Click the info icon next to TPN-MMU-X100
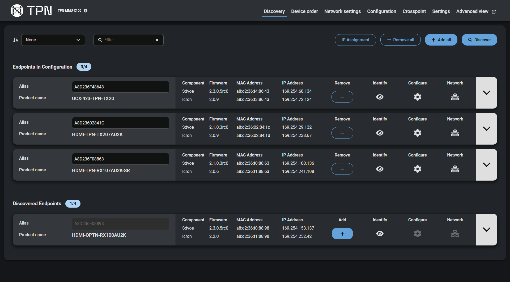 point(86,11)
